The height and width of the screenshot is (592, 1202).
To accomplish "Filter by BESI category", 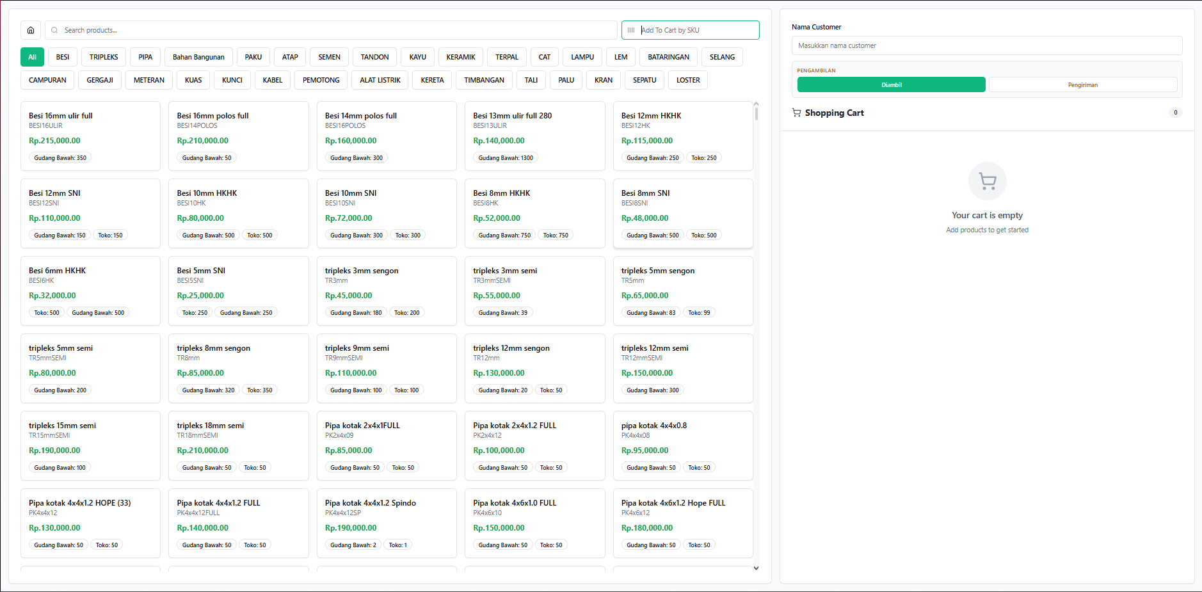I will click(x=63, y=57).
